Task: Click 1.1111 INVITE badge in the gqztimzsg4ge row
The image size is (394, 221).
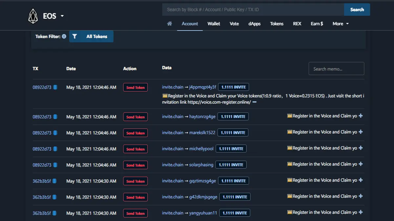Action: pos(233,181)
